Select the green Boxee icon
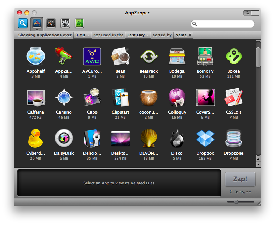The height and width of the screenshot is (225, 275). 234,57
